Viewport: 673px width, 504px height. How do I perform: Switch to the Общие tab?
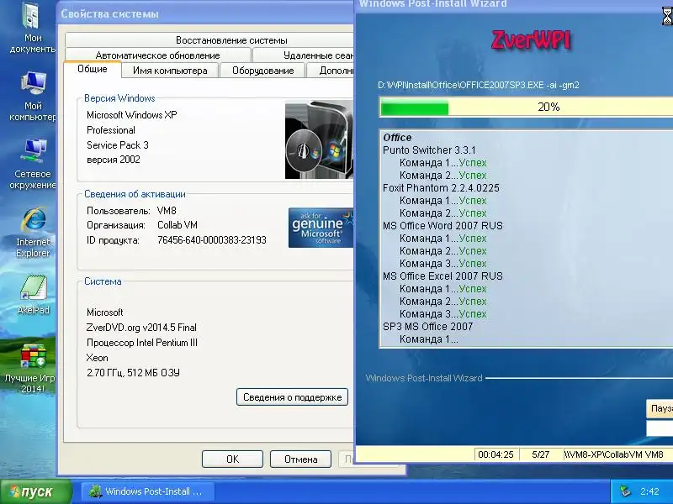(x=93, y=69)
